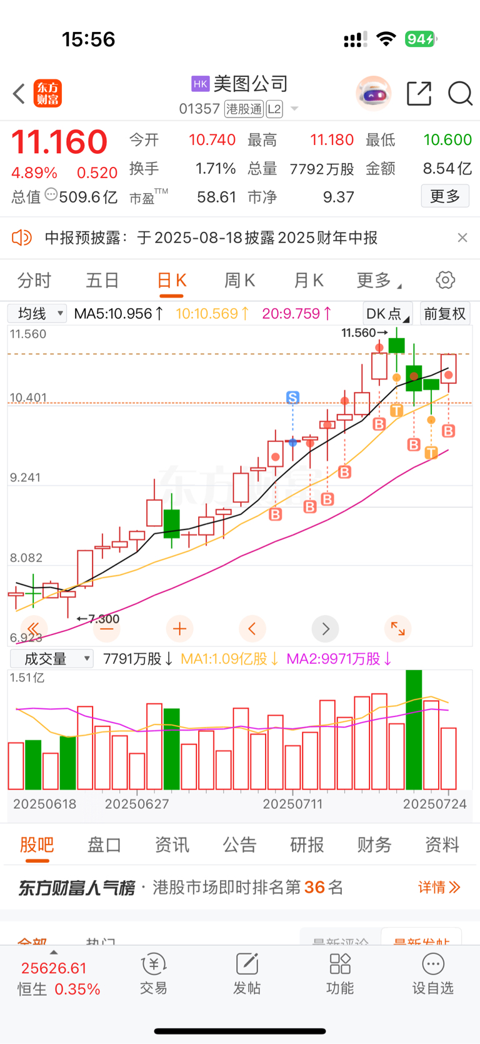
Task: Switch to 周K chart tab
Action: point(240,280)
